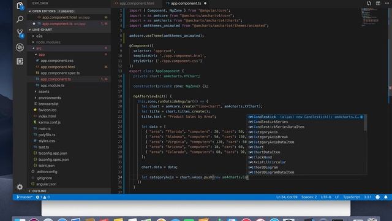The height and width of the screenshot is (221, 392).
Task: Choose CandlestickSeries suggestion
Action: 306,122
